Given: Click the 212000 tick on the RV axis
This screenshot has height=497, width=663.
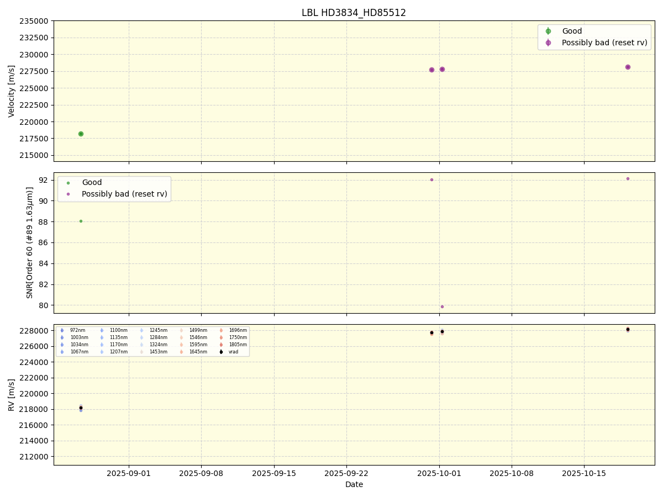Looking at the screenshot, I should point(34,457).
